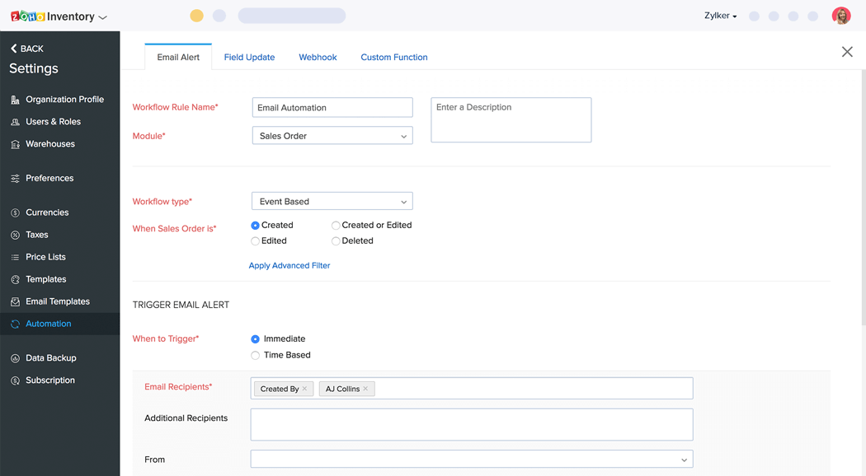Switch to the Webhook tab
The height and width of the screenshot is (476, 866).
tap(318, 57)
